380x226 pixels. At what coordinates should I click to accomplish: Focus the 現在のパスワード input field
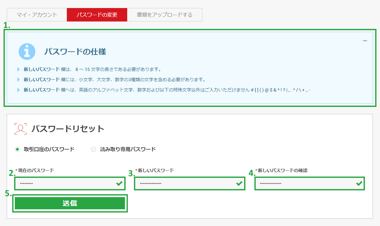(x=64, y=183)
